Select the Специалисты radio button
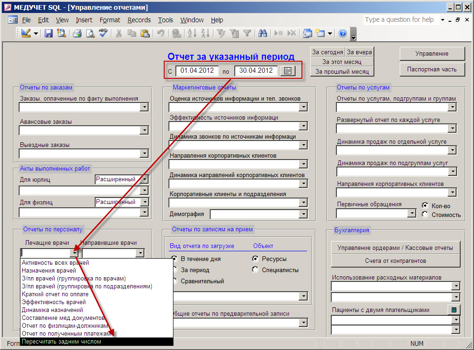474x350 pixels. (256, 270)
